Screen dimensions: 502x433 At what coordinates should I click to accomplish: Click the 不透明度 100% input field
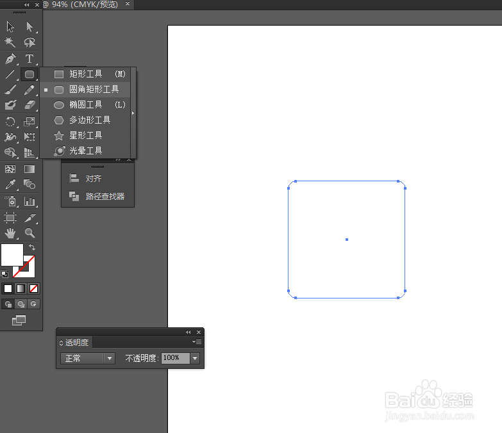(176, 358)
